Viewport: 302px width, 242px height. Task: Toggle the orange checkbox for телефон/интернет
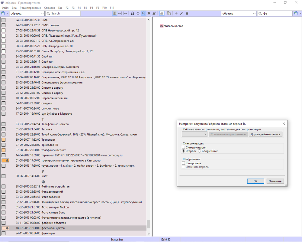click(x=3, y=150)
